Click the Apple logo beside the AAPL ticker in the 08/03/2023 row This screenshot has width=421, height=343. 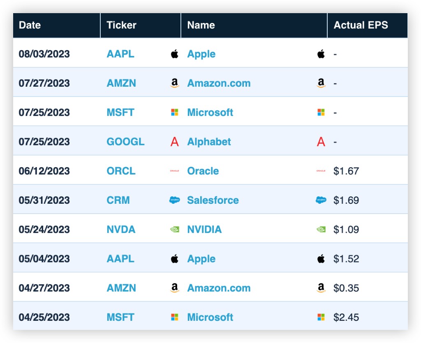(174, 54)
